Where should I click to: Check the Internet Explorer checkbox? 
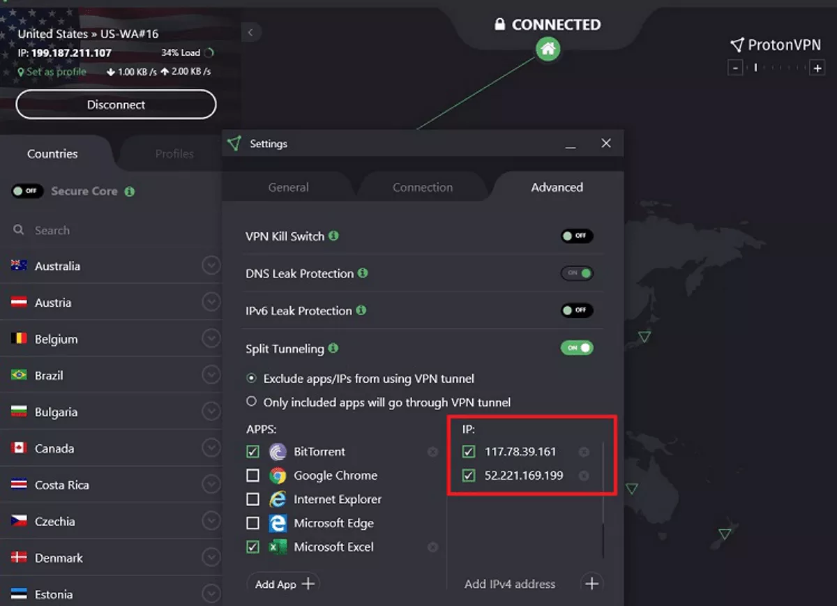click(253, 499)
